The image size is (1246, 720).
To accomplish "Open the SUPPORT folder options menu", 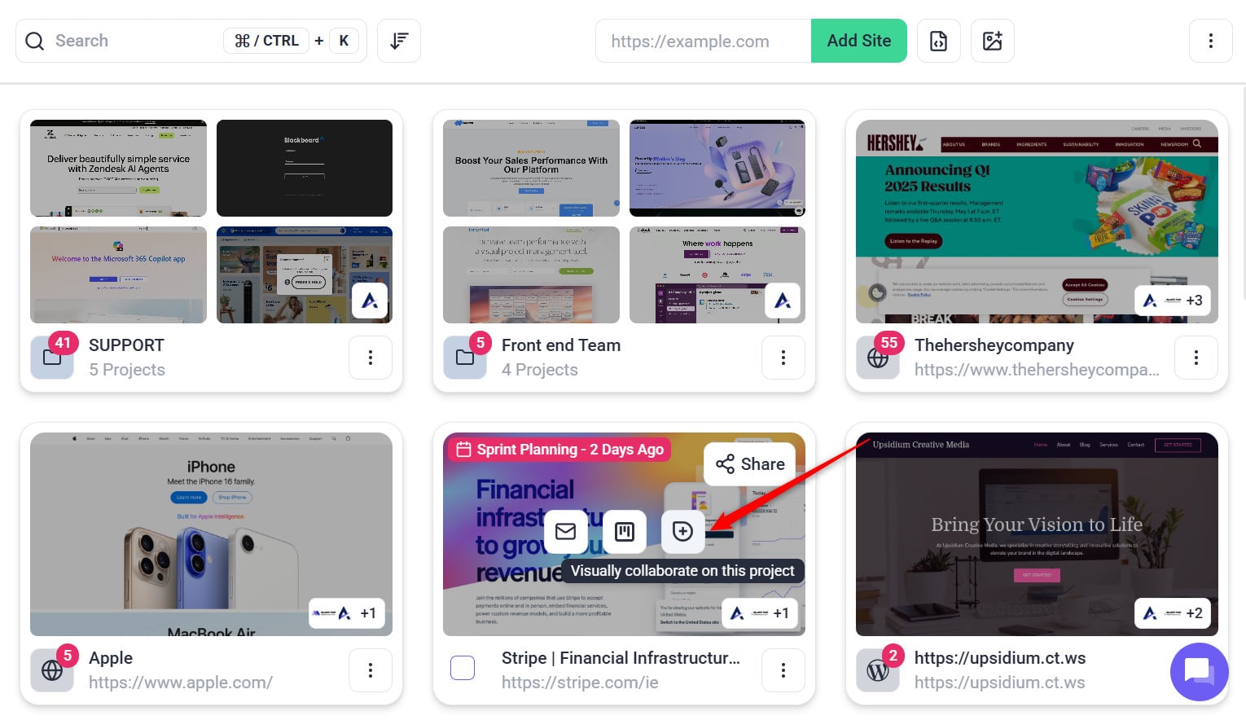I will click(371, 358).
